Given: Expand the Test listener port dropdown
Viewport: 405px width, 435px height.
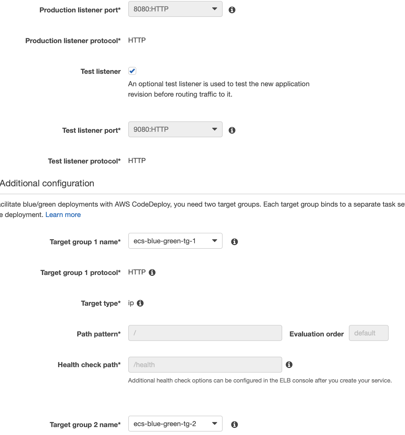Looking at the screenshot, I should point(175,129).
